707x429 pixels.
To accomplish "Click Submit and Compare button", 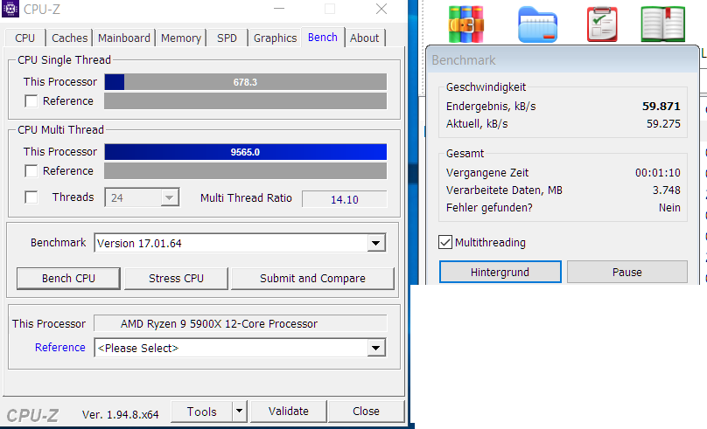I will (x=312, y=278).
